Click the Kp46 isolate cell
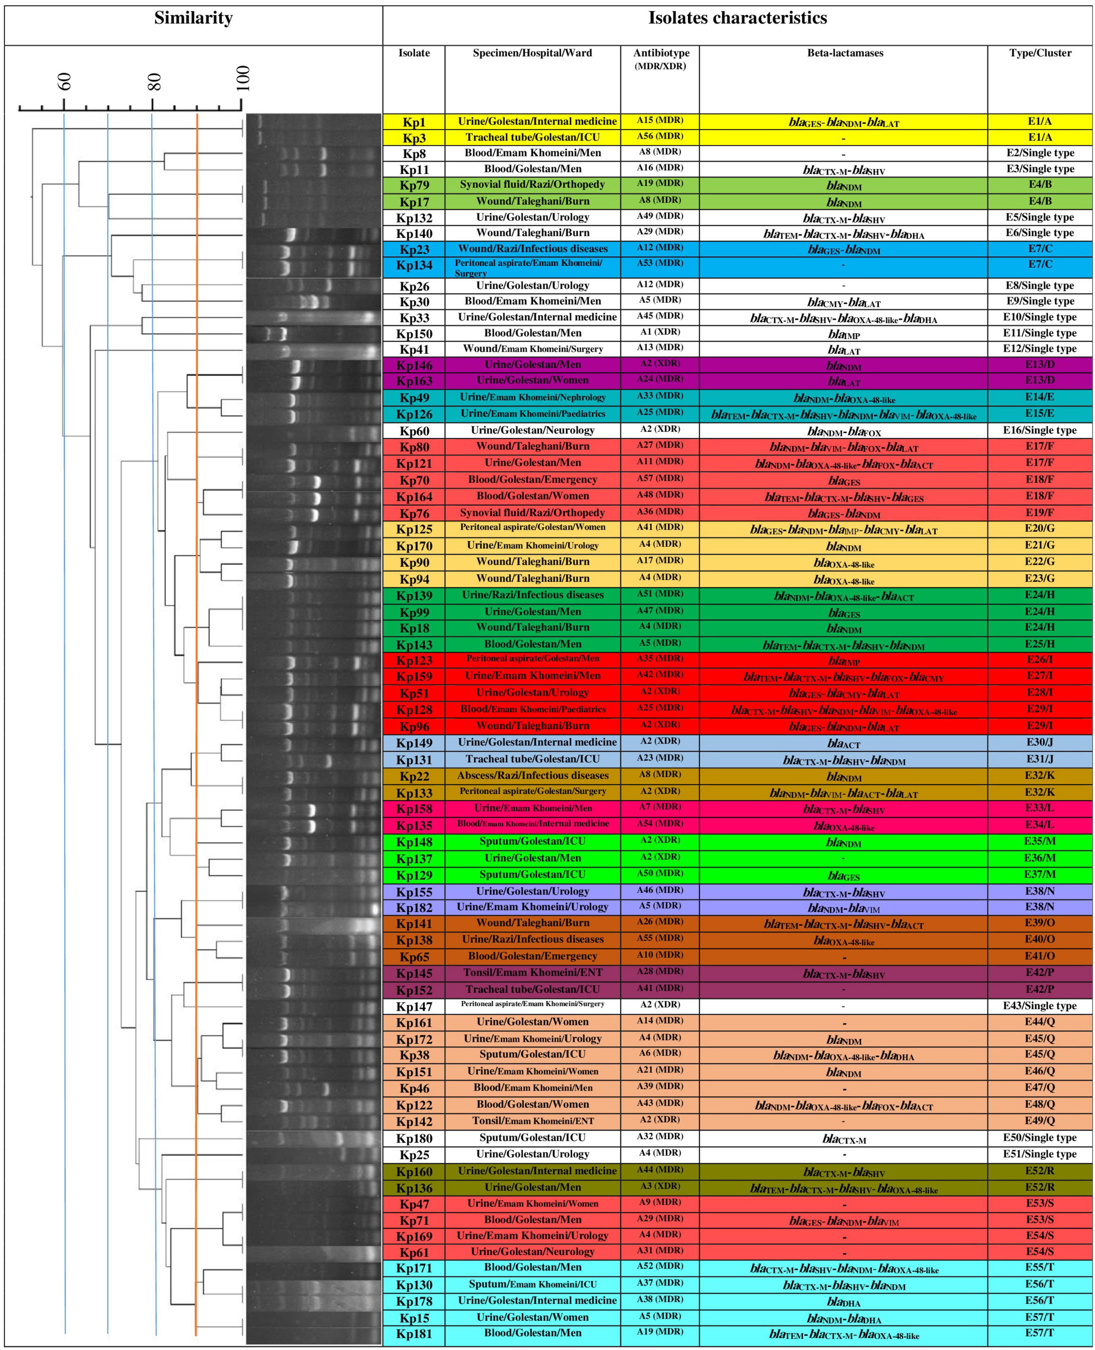Screen dimensions: 1095x1350 414,1089
